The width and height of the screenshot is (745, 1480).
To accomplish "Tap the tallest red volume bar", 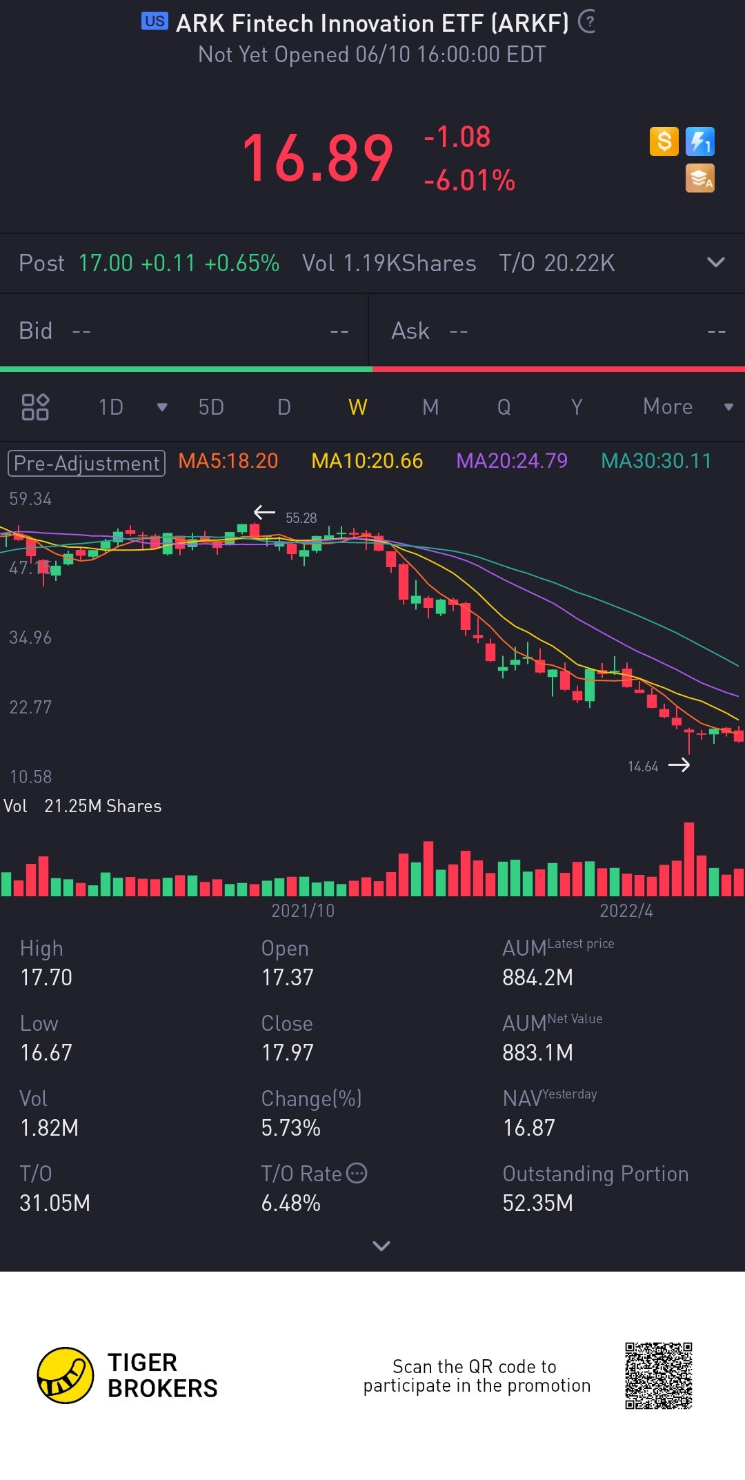I will [x=688, y=859].
